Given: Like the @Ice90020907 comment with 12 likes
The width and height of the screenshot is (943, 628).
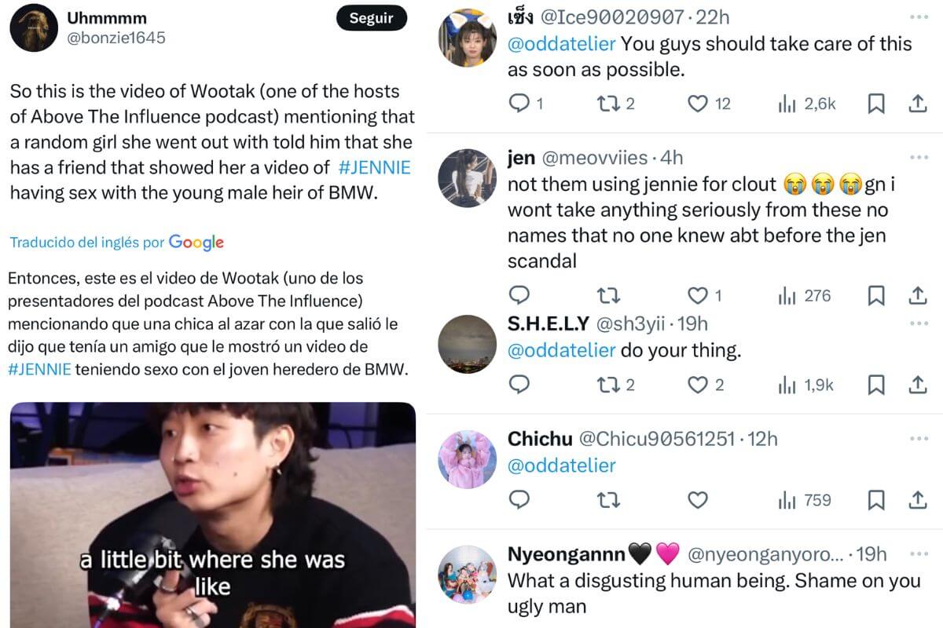Looking at the screenshot, I should point(698,103).
